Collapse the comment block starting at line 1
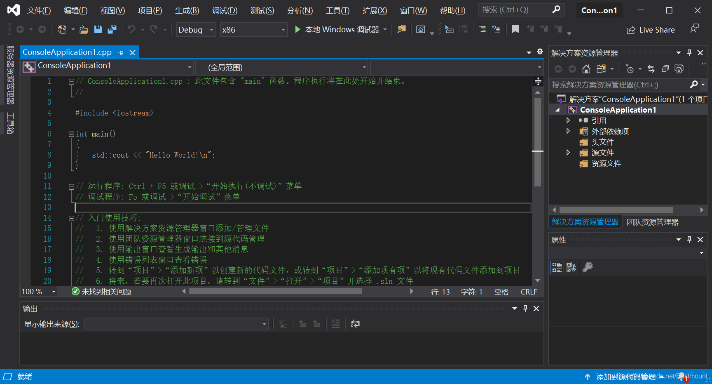Screen dimensions: 712x384 71,82
